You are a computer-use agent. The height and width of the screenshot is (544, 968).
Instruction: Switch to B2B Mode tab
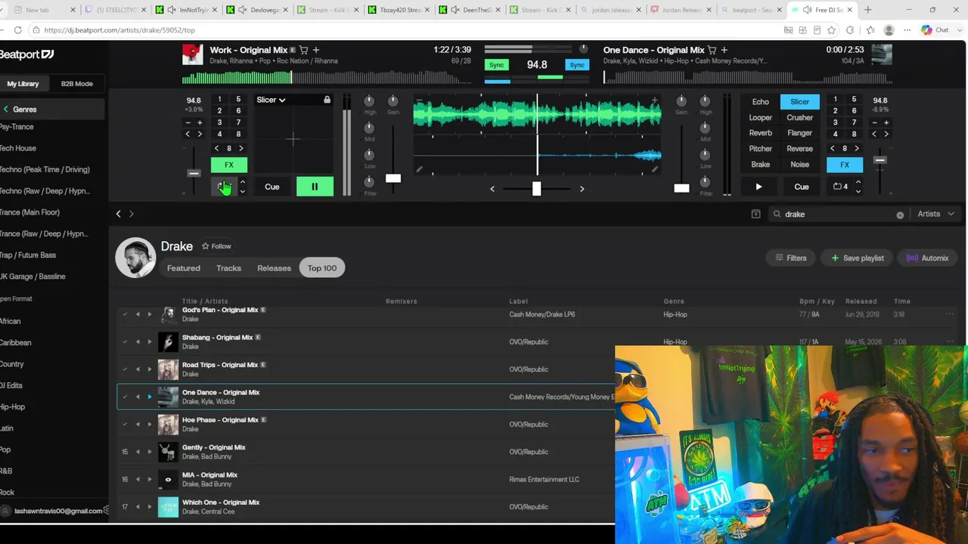click(77, 84)
